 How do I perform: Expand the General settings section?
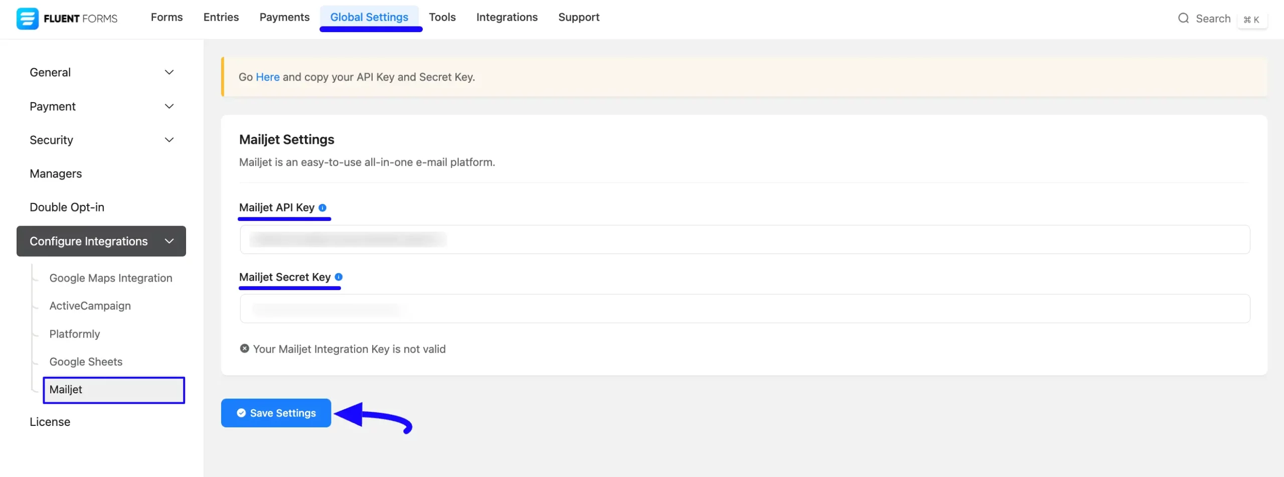pos(169,72)
